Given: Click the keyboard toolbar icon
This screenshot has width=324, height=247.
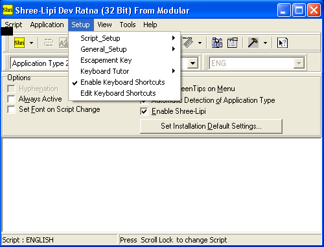Looking at the screenshot, I should tap(188, 42).
